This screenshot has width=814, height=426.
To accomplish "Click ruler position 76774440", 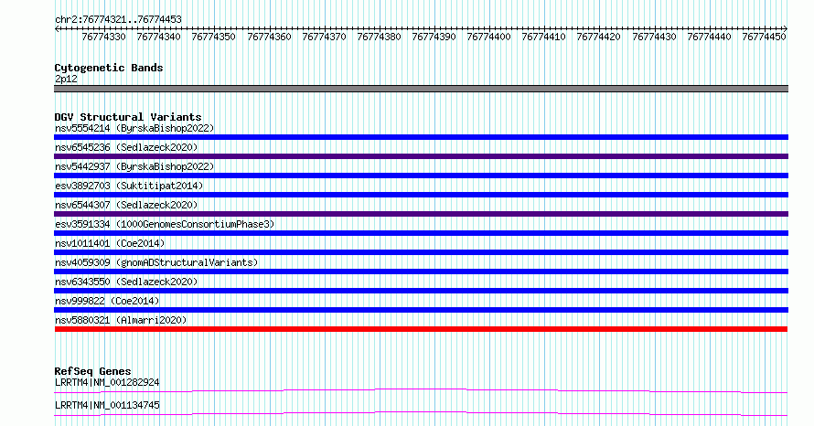I will click(709, 37).
